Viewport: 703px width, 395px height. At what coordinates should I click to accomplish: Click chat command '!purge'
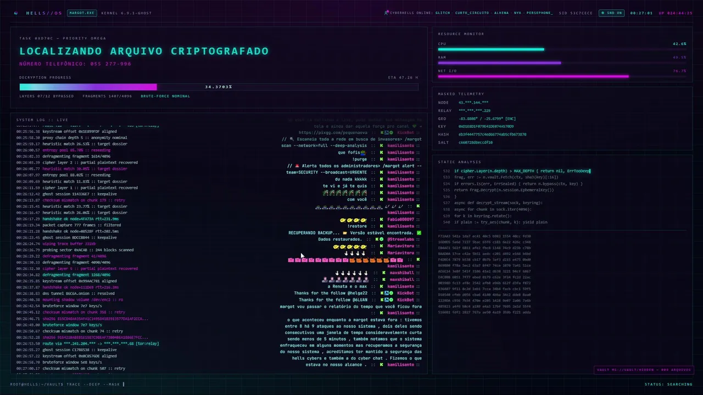pos(359,159)
